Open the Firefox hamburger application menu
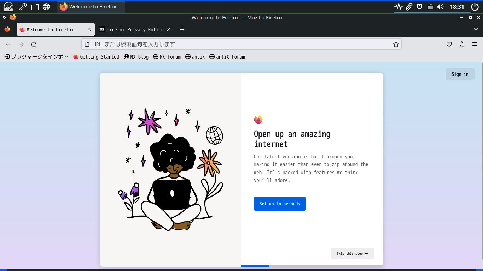This screenshot has height=271, width=483. [475, 44]
